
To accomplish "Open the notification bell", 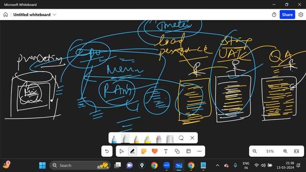I will [x=298, y=165].
